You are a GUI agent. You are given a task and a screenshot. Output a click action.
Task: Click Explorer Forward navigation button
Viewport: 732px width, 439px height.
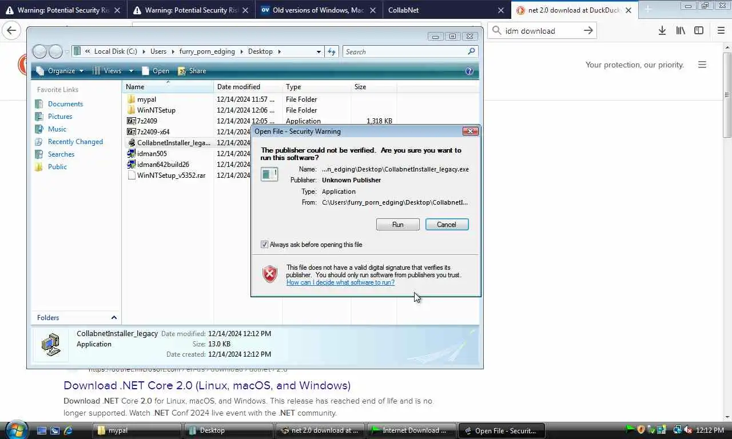[x=55, y=51]
